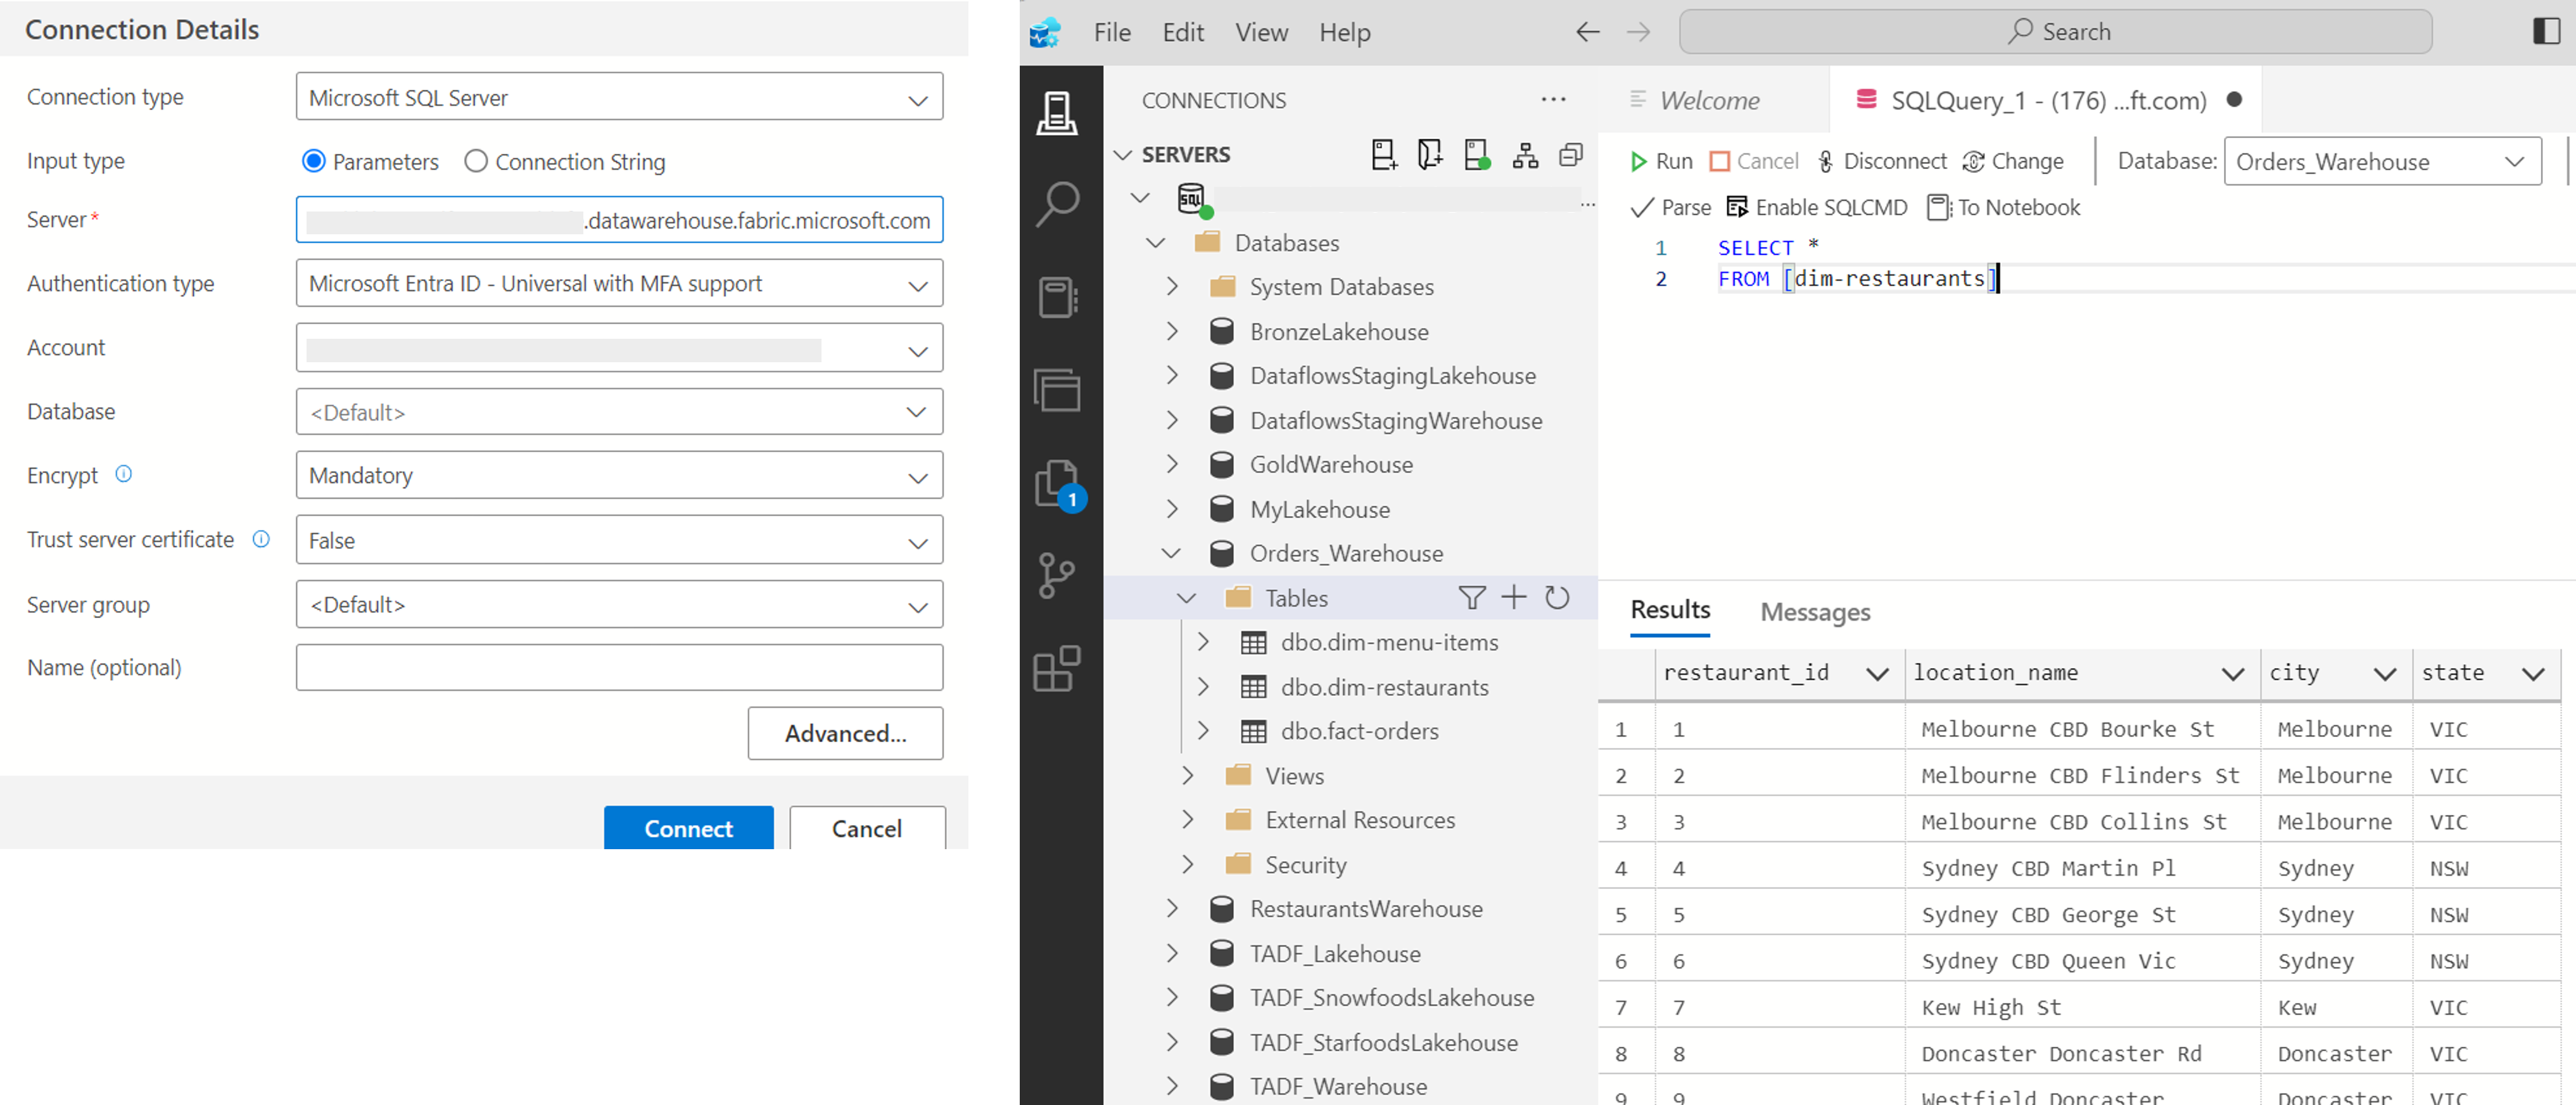Open the Help menu
The width and height of the screenshot is (2576, 1105).
[1344, 33]
